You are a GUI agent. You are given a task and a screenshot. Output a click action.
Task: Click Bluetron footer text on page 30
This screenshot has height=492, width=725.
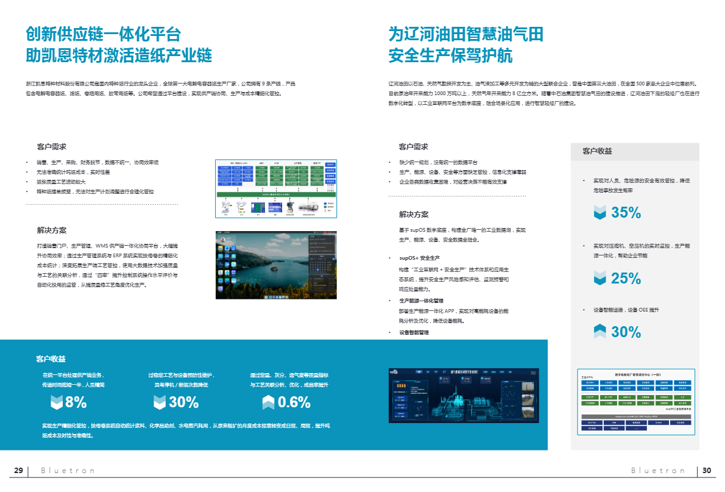coord(658,470)
